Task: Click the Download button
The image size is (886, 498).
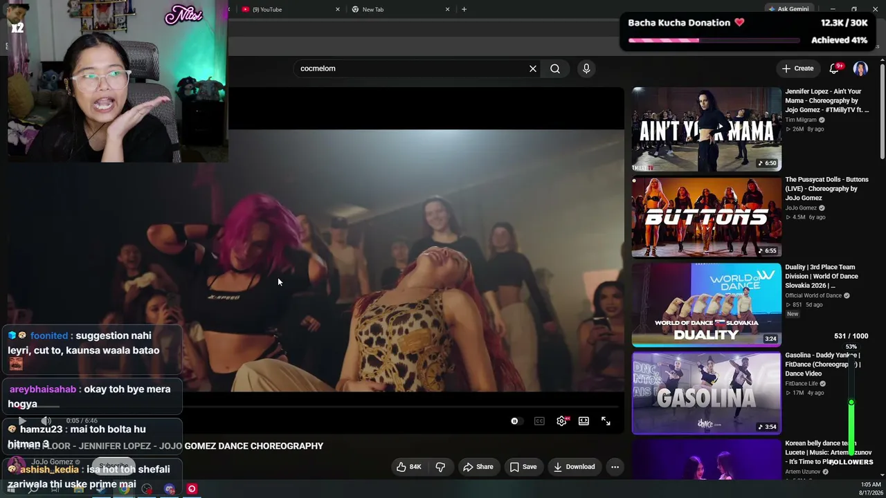Action: 575,467
